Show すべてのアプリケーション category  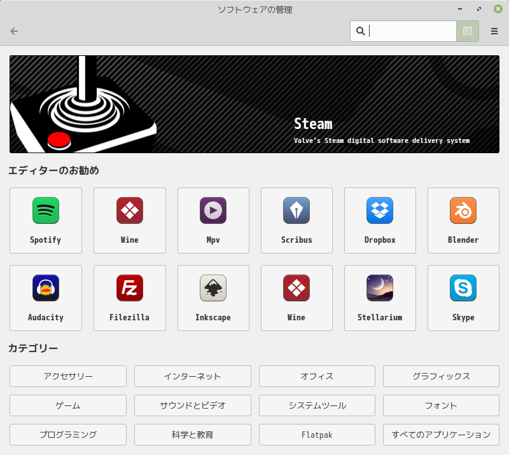click(441, 435)
